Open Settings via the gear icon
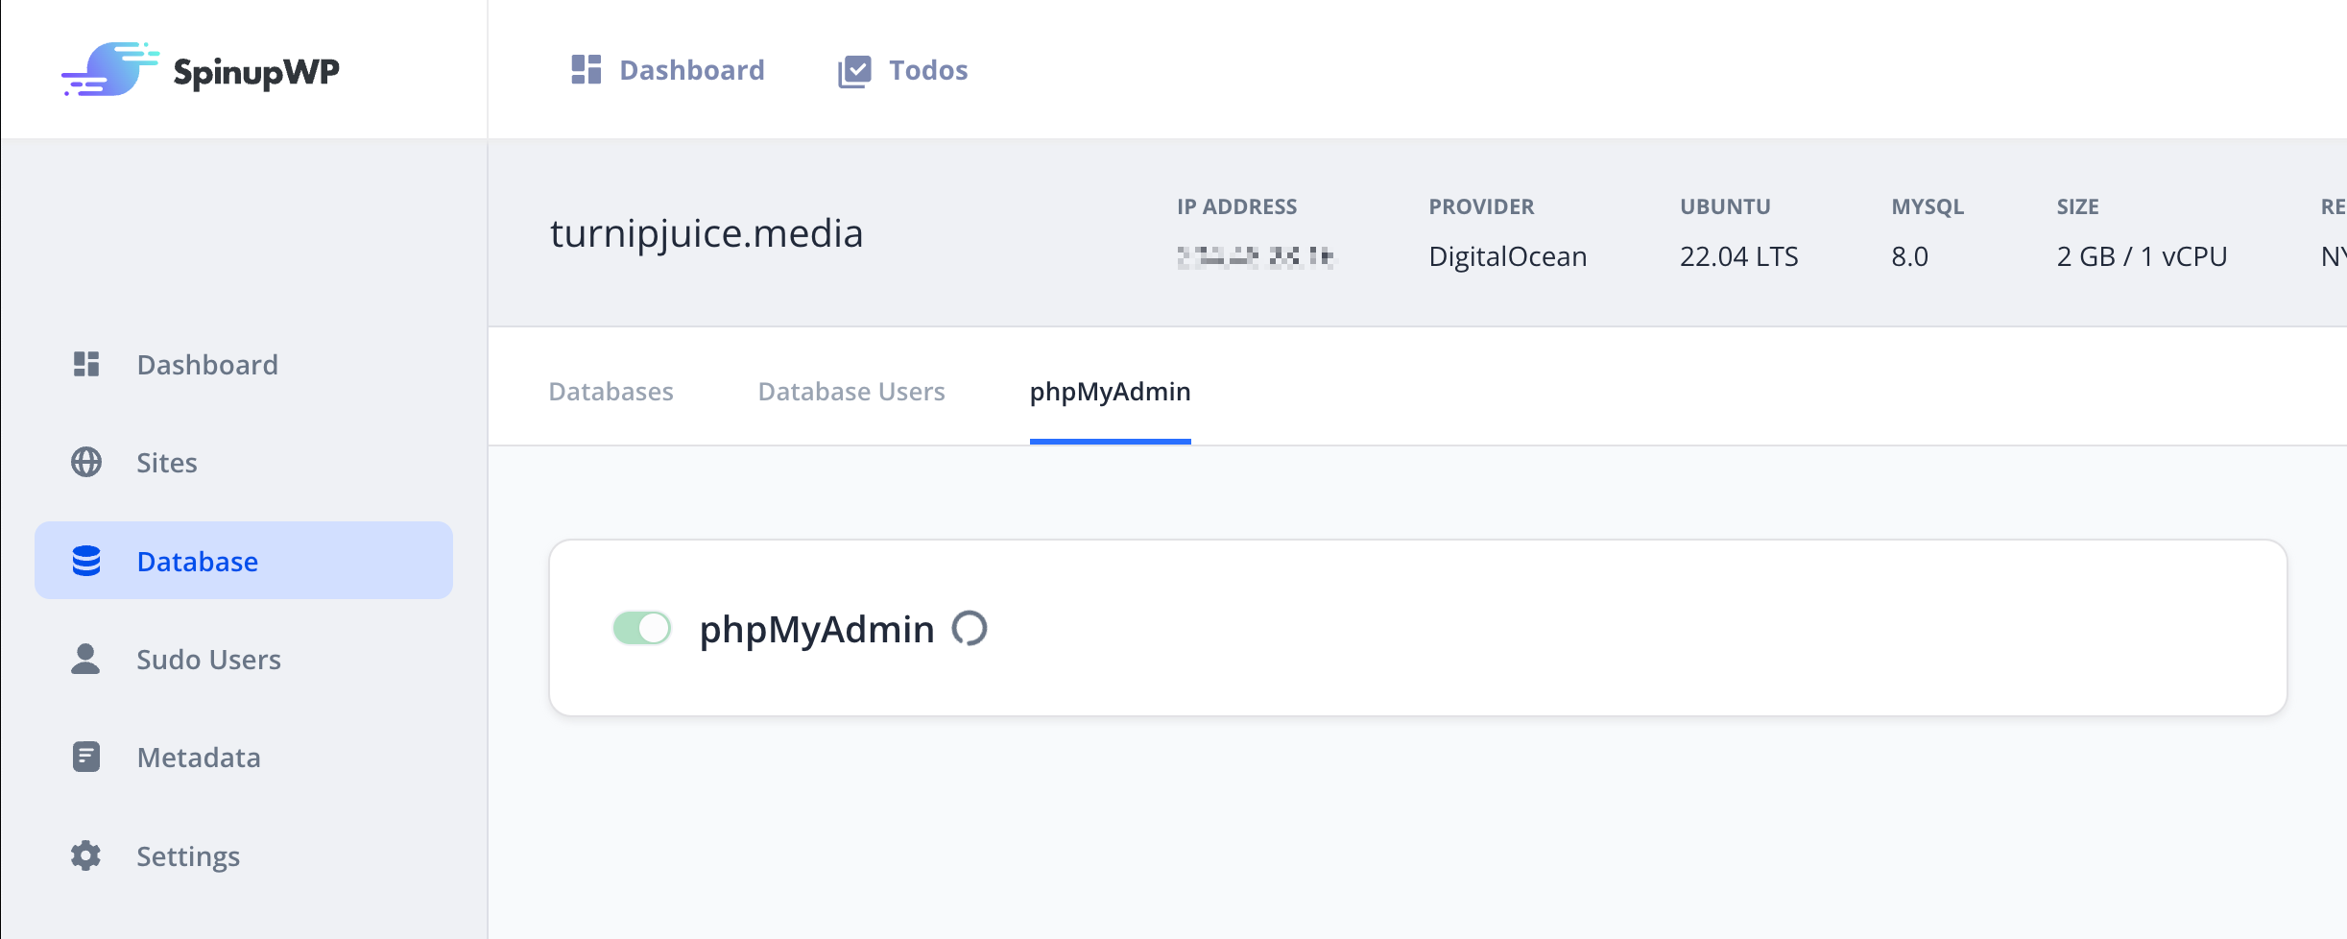The width and height of the screenshot is (2347, 939). tap(86, 855)
